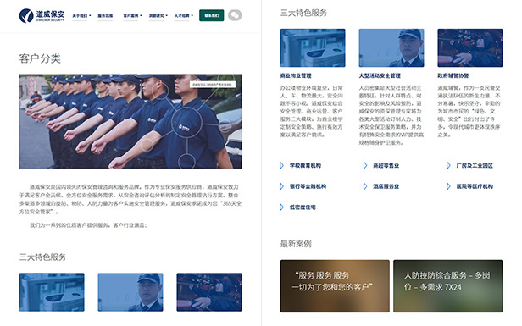Click the 三大特色服务 heading on the right page
522x326 pixels.
(x=303, y=13)
